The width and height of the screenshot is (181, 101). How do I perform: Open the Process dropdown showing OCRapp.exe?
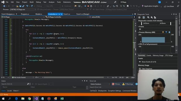pyautogui.click(x=23, y=10)
